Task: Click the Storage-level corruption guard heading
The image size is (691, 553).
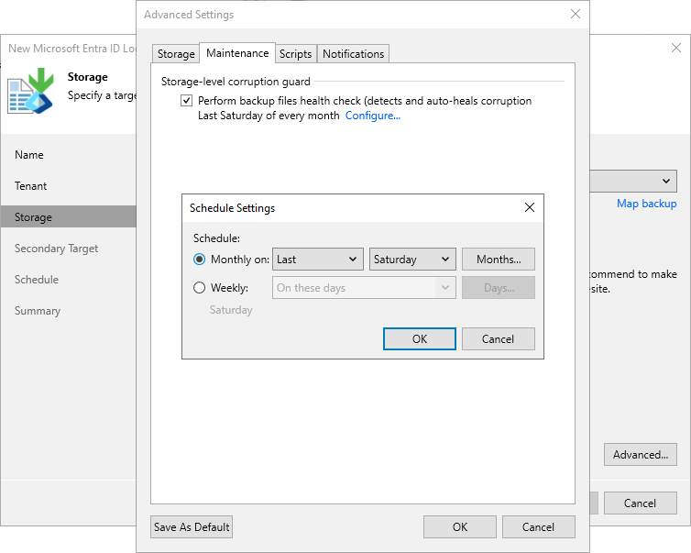Action: tap(236, 82)
